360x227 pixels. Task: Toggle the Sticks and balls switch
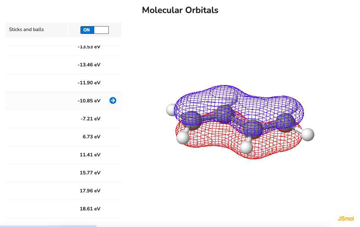(x=94, y=30)
